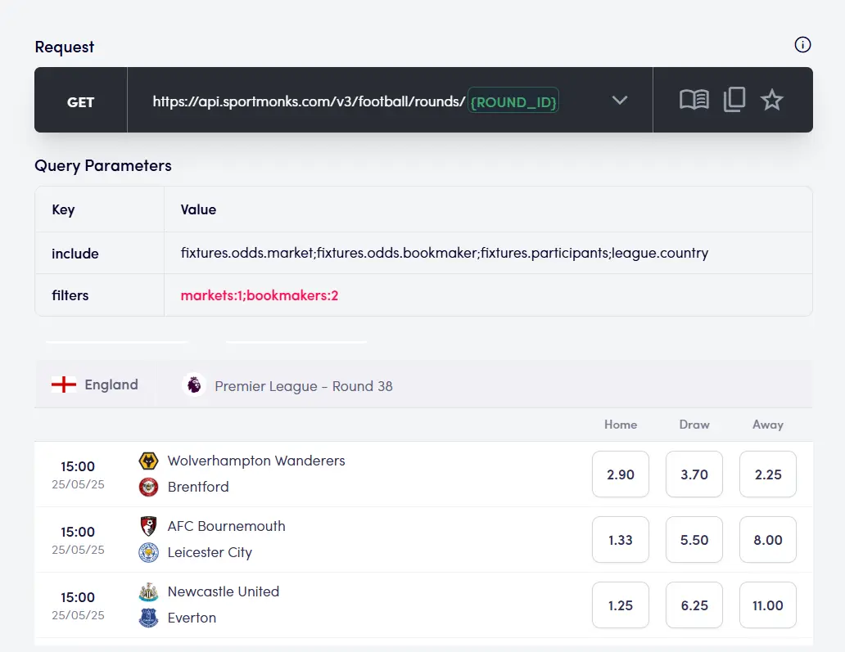
Task: Click the include key cell
Action: (x=100, y=253)
